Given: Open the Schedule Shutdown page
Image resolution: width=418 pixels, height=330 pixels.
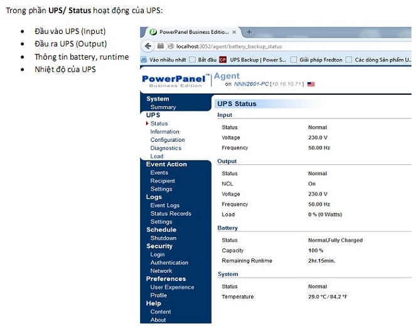Looking at the screenshot, I should [x=163, y=238].
